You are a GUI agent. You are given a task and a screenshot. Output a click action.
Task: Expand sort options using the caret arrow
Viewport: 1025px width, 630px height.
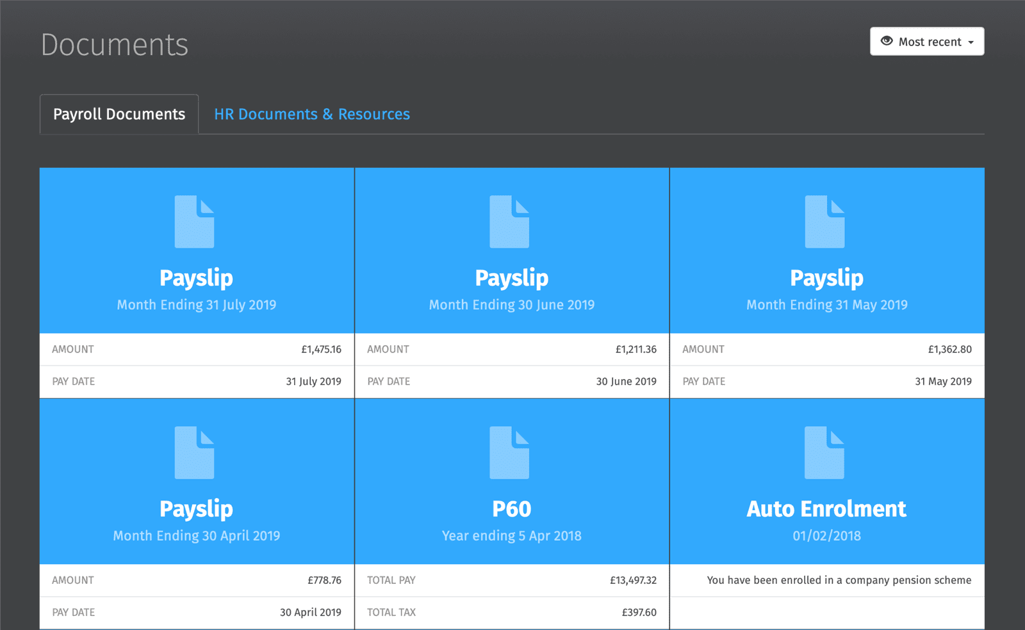pos(971,42)
